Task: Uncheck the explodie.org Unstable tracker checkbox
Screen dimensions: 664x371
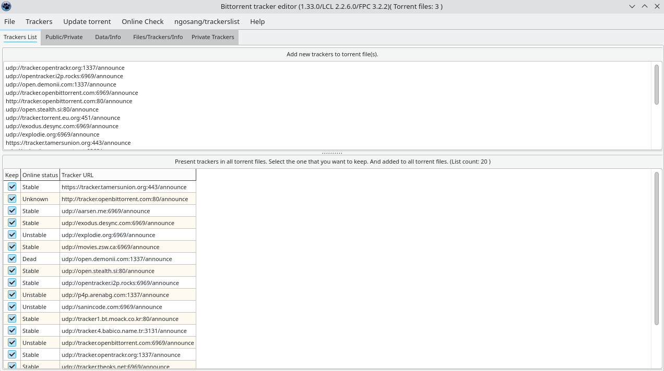Action: point(11,234)
